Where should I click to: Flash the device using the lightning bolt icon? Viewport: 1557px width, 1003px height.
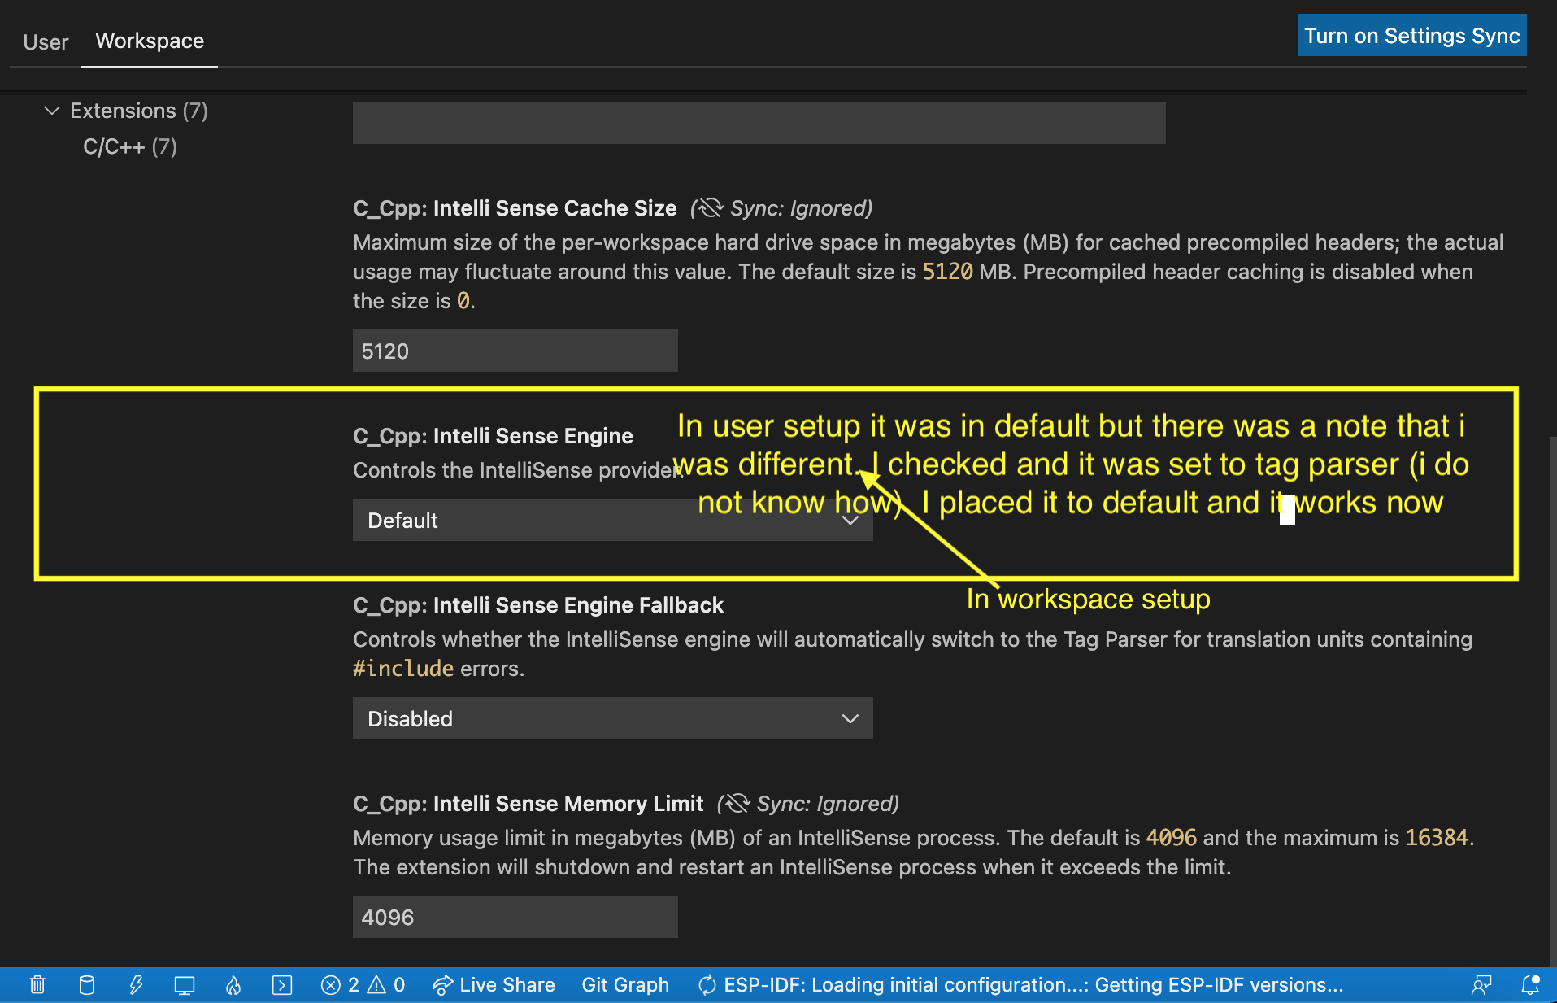136,984
